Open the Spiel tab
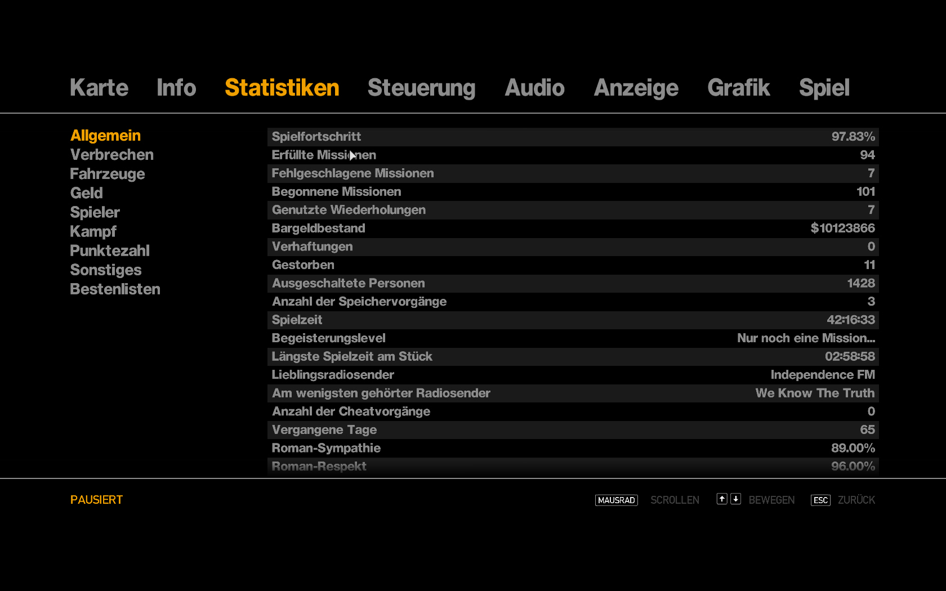The height and width of the screenshot is (591, 946). click(x=824, y=88)
